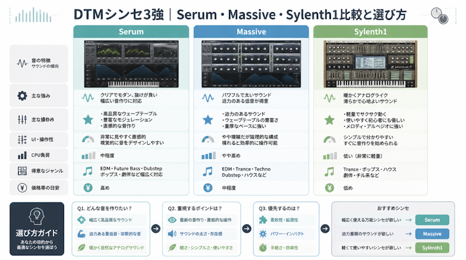466x260 pixels.
Task: Click the knob icon at top right
Action: 440,16
